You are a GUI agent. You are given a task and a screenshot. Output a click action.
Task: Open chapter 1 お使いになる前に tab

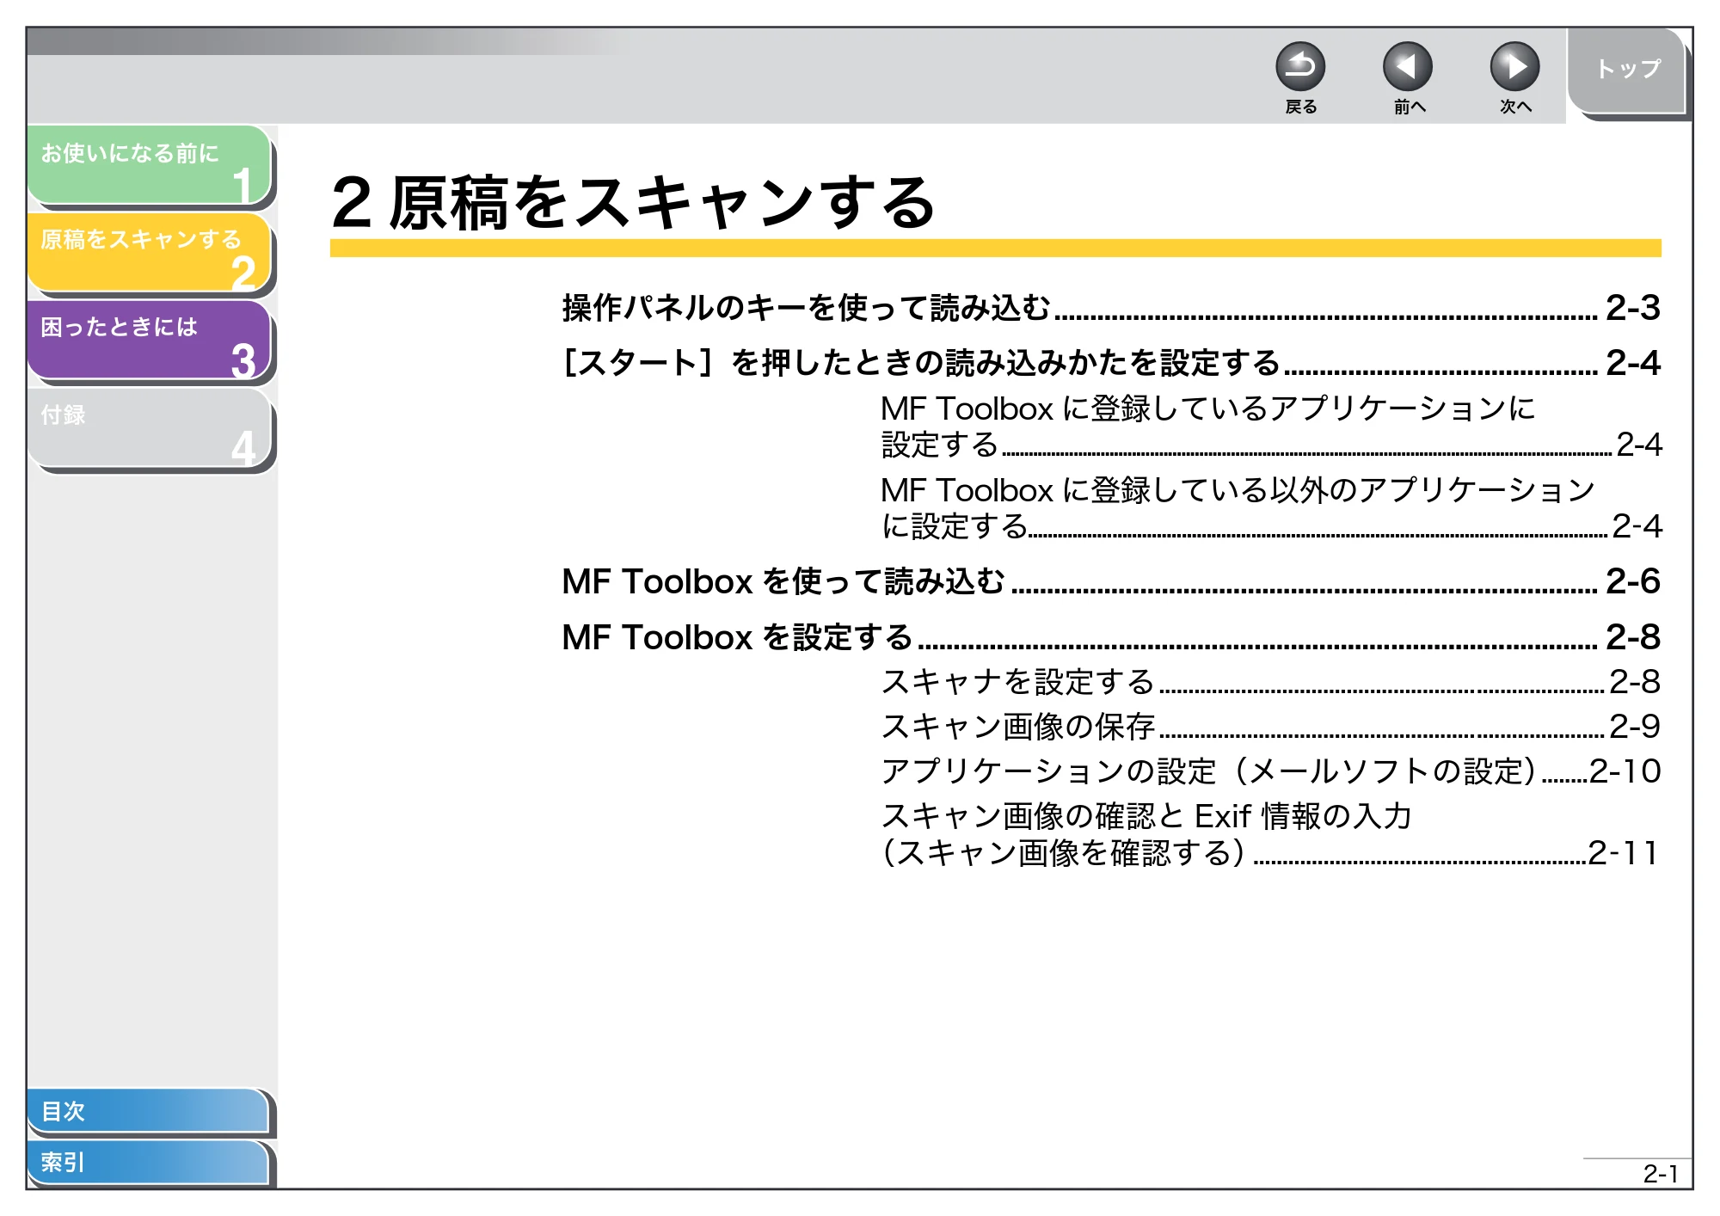[x=150, y=165]
